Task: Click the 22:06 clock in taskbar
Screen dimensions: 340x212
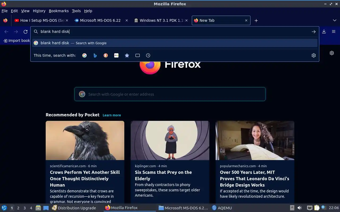Action: [334, 208]
